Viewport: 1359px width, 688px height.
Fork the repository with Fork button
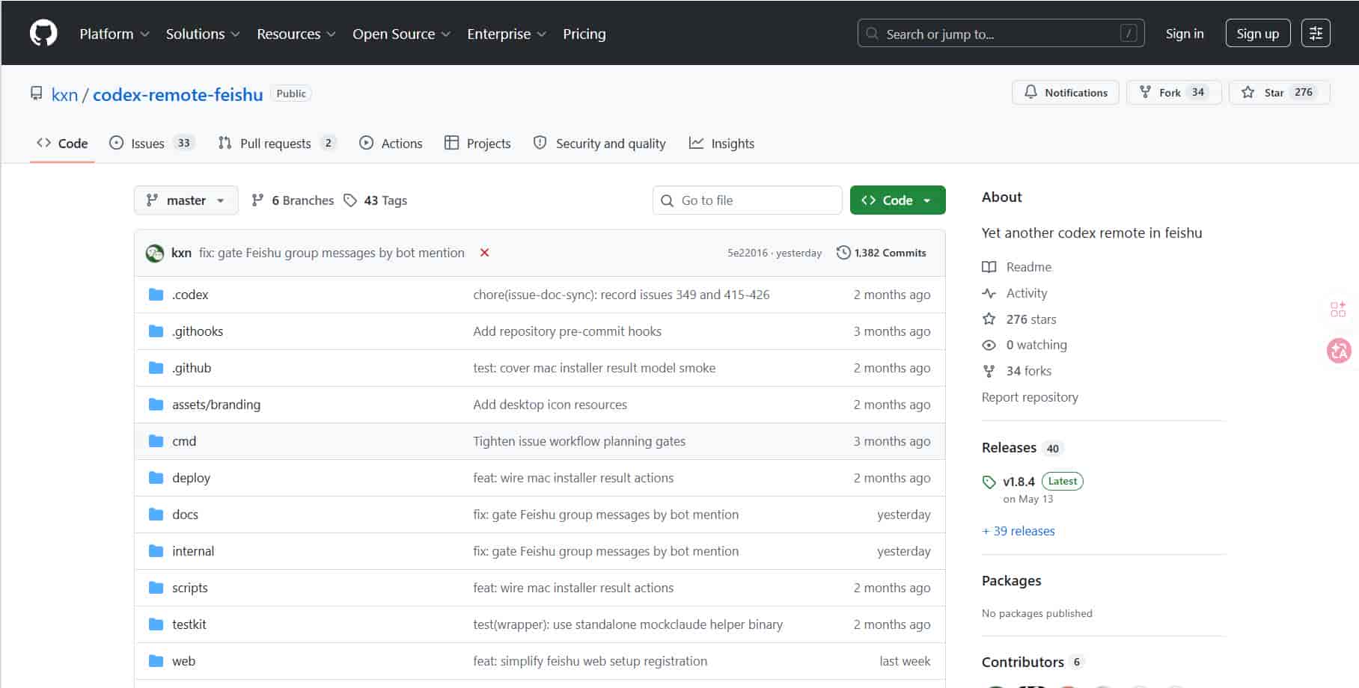coord(1173,92)
